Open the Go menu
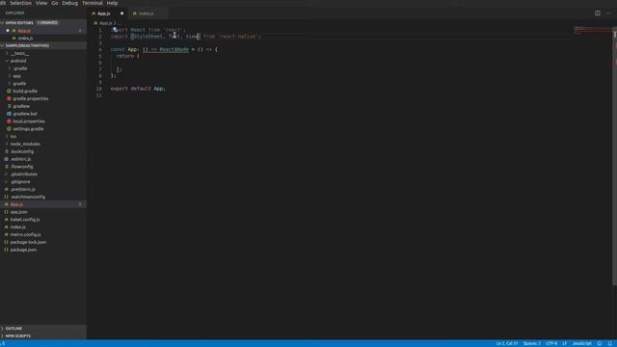 tap(55, 3)
